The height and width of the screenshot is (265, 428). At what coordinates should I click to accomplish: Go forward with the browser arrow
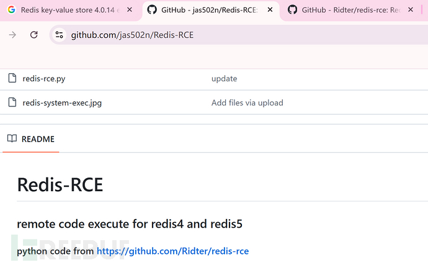point(12,35)
